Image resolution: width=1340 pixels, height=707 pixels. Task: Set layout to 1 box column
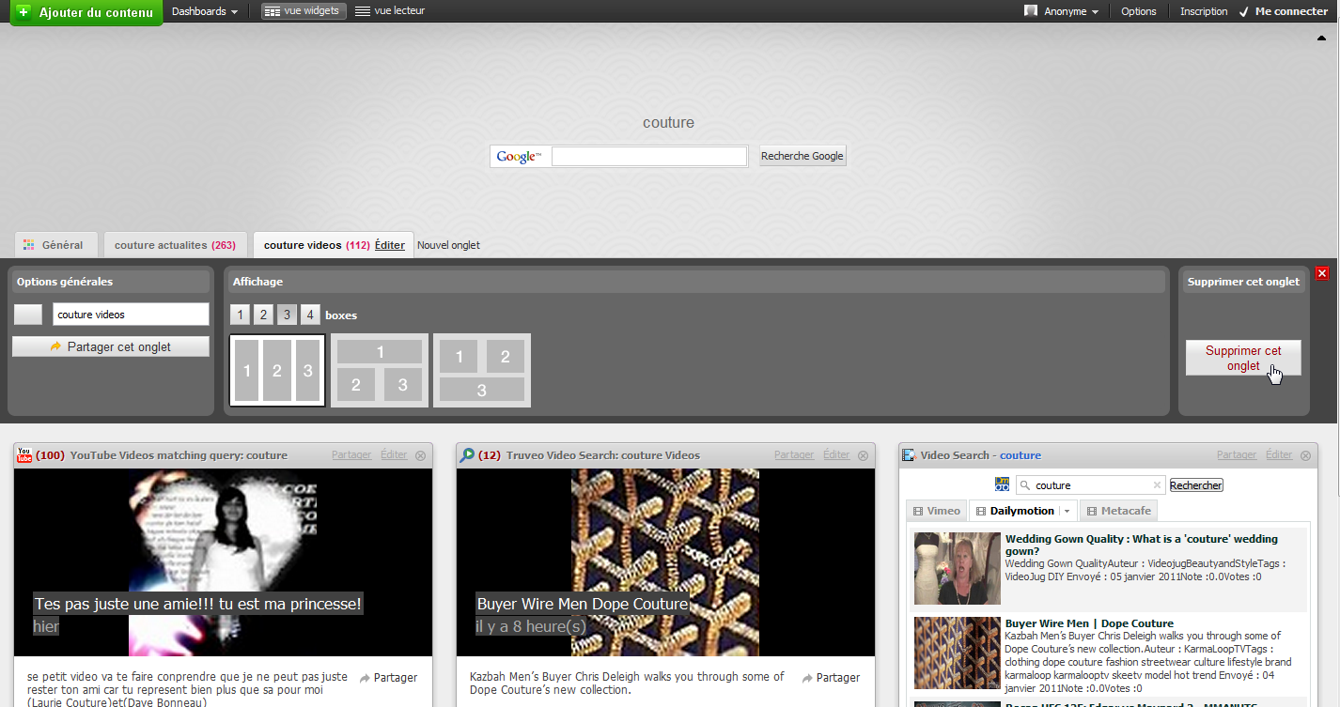click(x=241, y=315)
